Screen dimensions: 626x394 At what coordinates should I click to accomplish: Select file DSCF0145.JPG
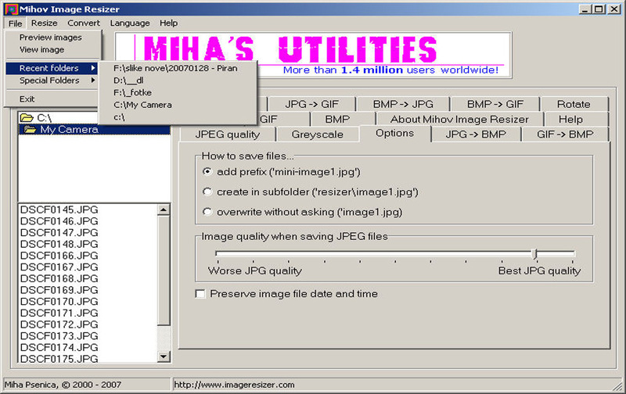point(59,210)
